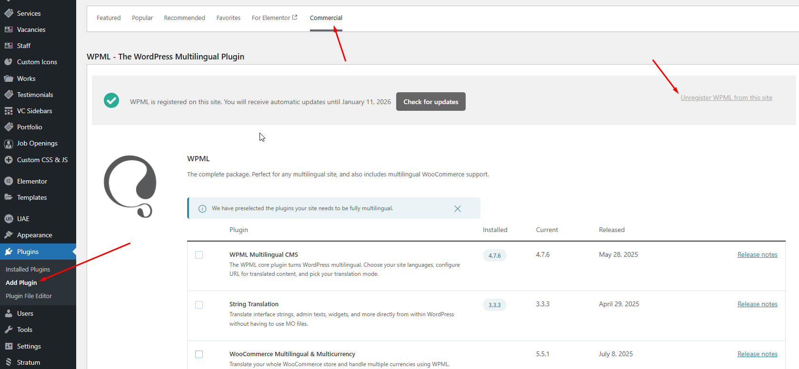Click the VC Sidebars icon
The height and width of the screenshot is (369, 799).
coord(9,111)
